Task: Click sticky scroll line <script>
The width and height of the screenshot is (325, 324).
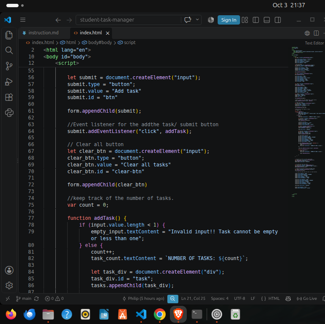Action: (x=67, y=63)
